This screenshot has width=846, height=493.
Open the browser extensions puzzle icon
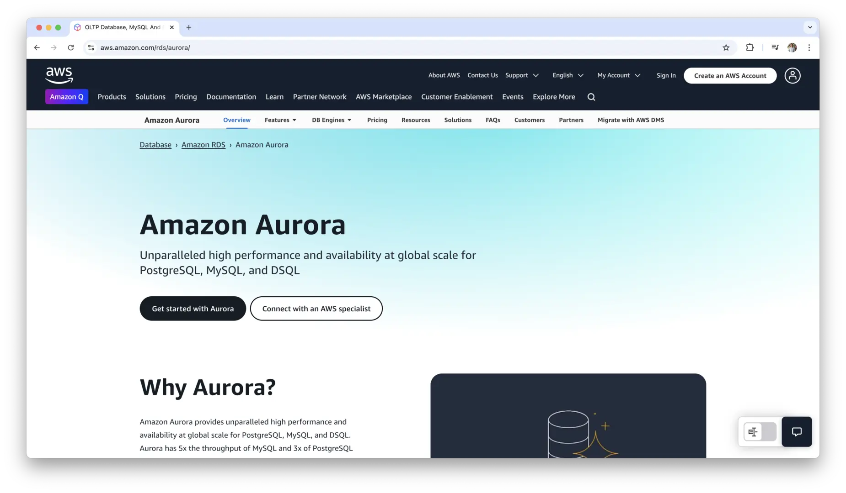[750, 47]
